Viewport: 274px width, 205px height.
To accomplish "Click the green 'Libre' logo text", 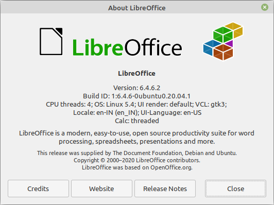I will (98, 47).
